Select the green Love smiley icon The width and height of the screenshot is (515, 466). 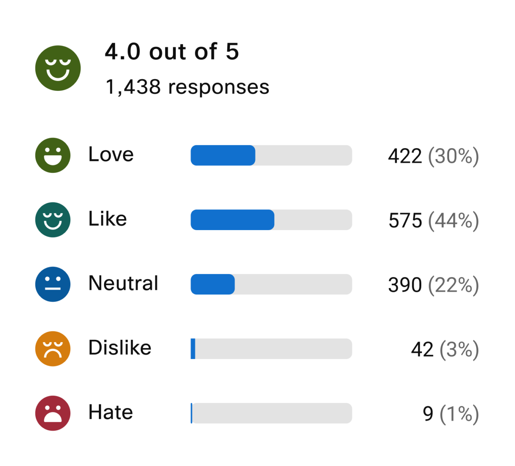coord(53,155)
